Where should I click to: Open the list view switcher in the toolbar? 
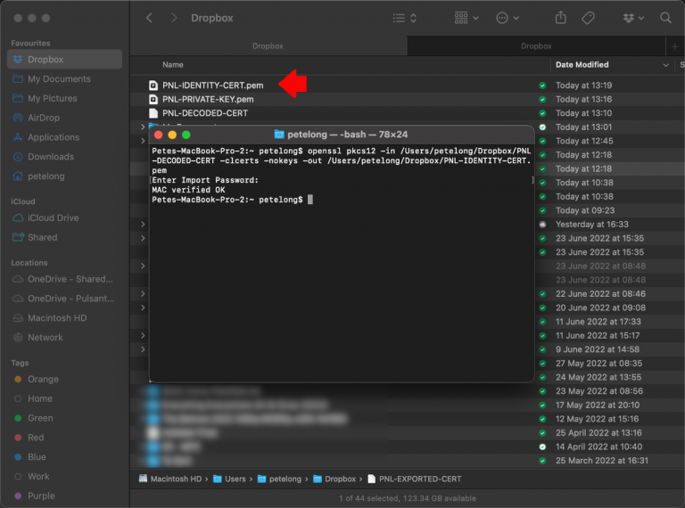pyautogui.click(x=405, y=18)
